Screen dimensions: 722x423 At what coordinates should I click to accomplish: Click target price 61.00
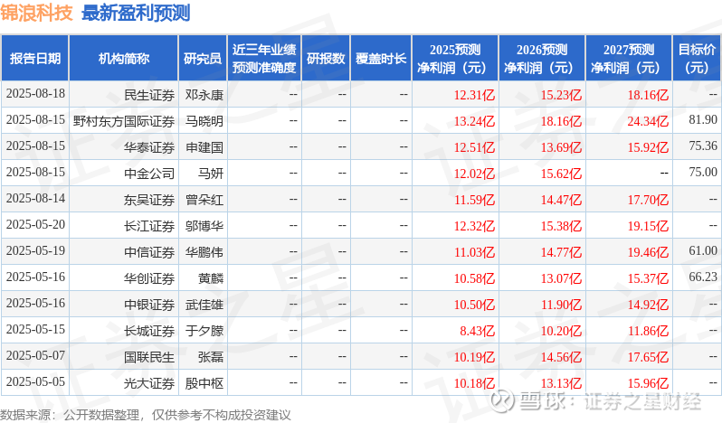coord(703,251)
